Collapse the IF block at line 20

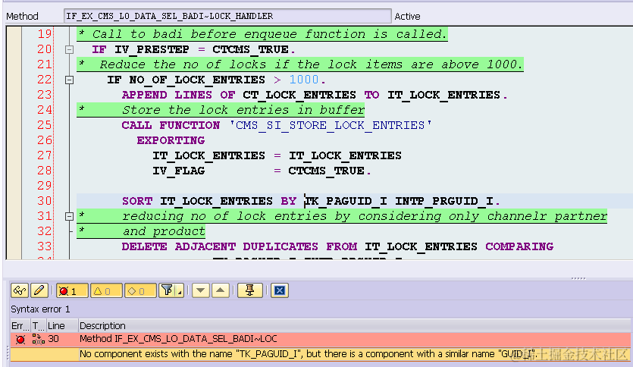70,49
